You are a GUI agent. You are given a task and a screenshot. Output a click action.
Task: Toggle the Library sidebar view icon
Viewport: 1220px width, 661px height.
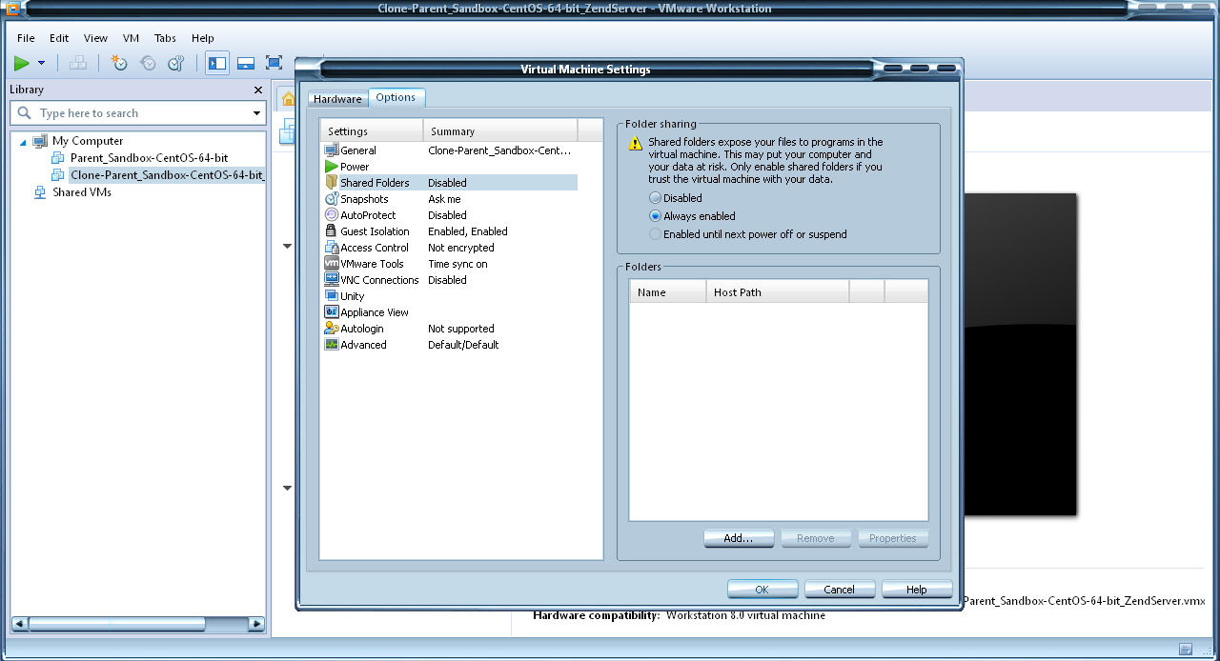217,64
